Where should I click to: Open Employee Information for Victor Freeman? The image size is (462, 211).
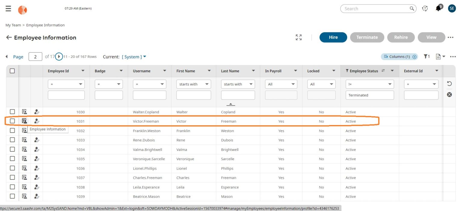click(x=24, y=121)
